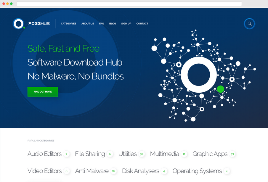Screen dimensions: 268x182
Task: Open search with the magnifier icon
Action: 249,24
